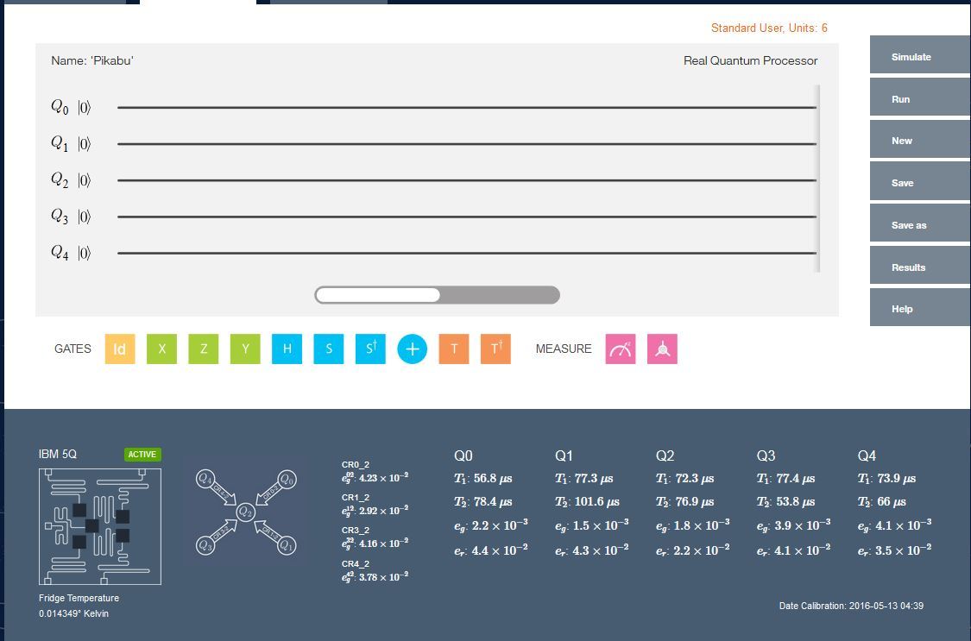Select the standard measurement gate

coord(621,349)
